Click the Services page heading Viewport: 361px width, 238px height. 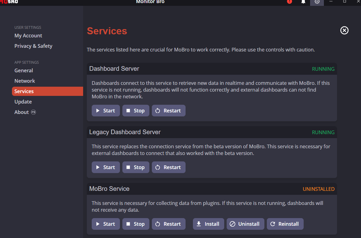tap(107, 31)
